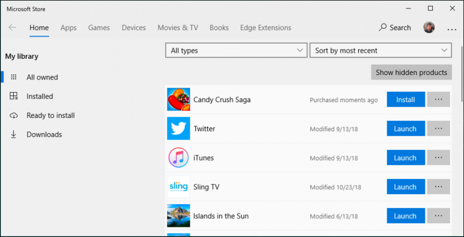The height and width of the screenshot is (237, 464).
Task: Open more options for Candy Crush Saga
Action: click(x=438, y=100)
